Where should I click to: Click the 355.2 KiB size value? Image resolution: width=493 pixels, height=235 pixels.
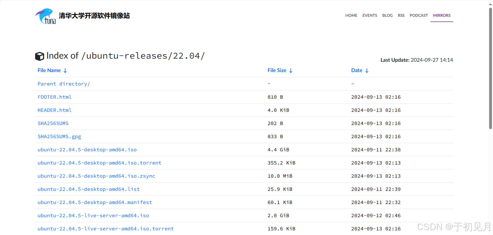click(x=281, y=163)
